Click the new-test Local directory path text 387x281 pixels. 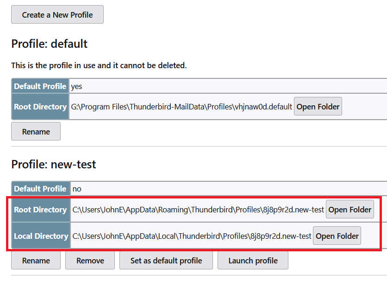(x=192, y=236)
